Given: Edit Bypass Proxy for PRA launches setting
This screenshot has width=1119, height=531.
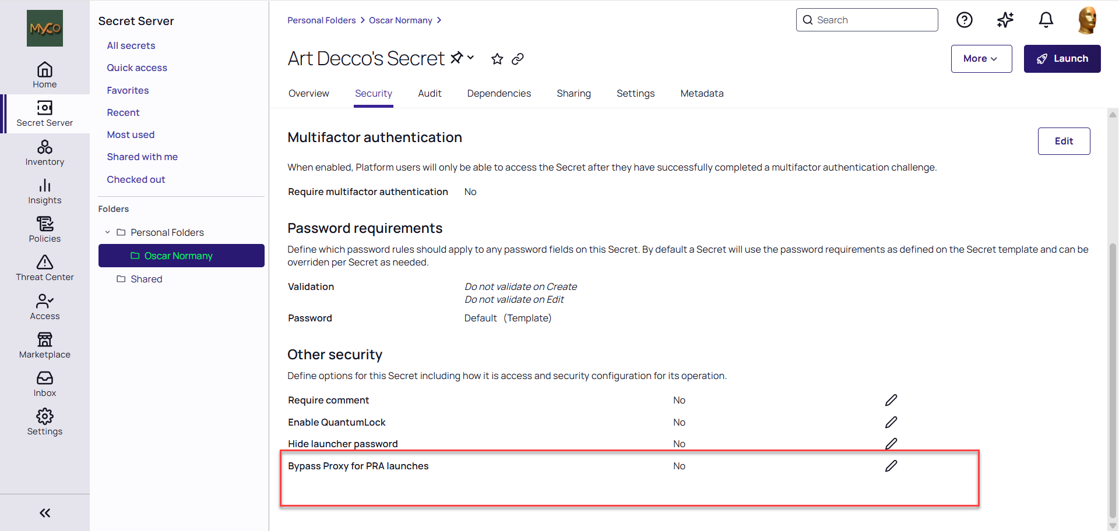Looking at the screenshot, I should (x=891, y=466).
